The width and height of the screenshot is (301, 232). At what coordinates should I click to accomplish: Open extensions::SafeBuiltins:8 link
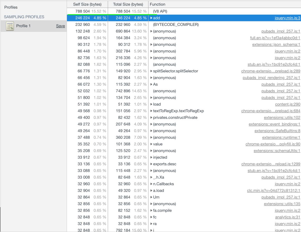coord(277,131)
